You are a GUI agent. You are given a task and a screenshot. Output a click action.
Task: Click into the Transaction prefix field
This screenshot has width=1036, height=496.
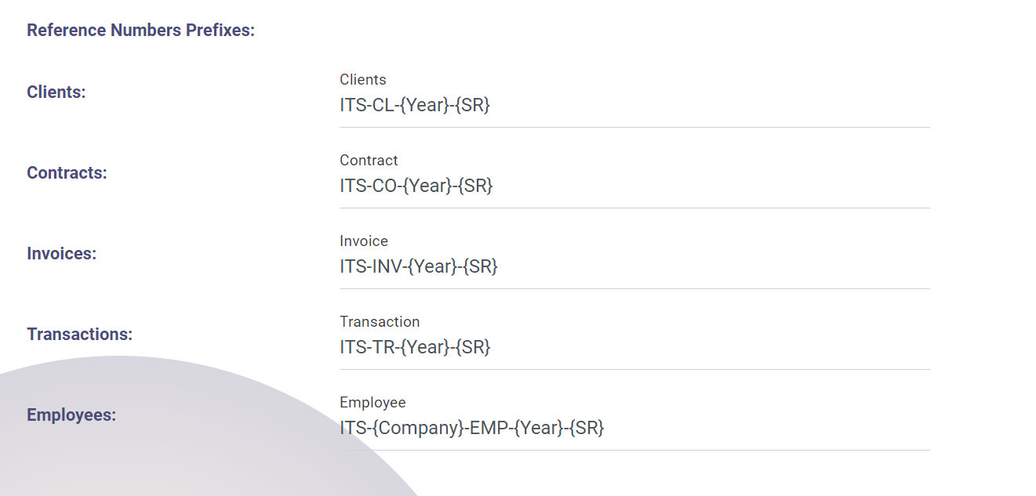[634, 347]
